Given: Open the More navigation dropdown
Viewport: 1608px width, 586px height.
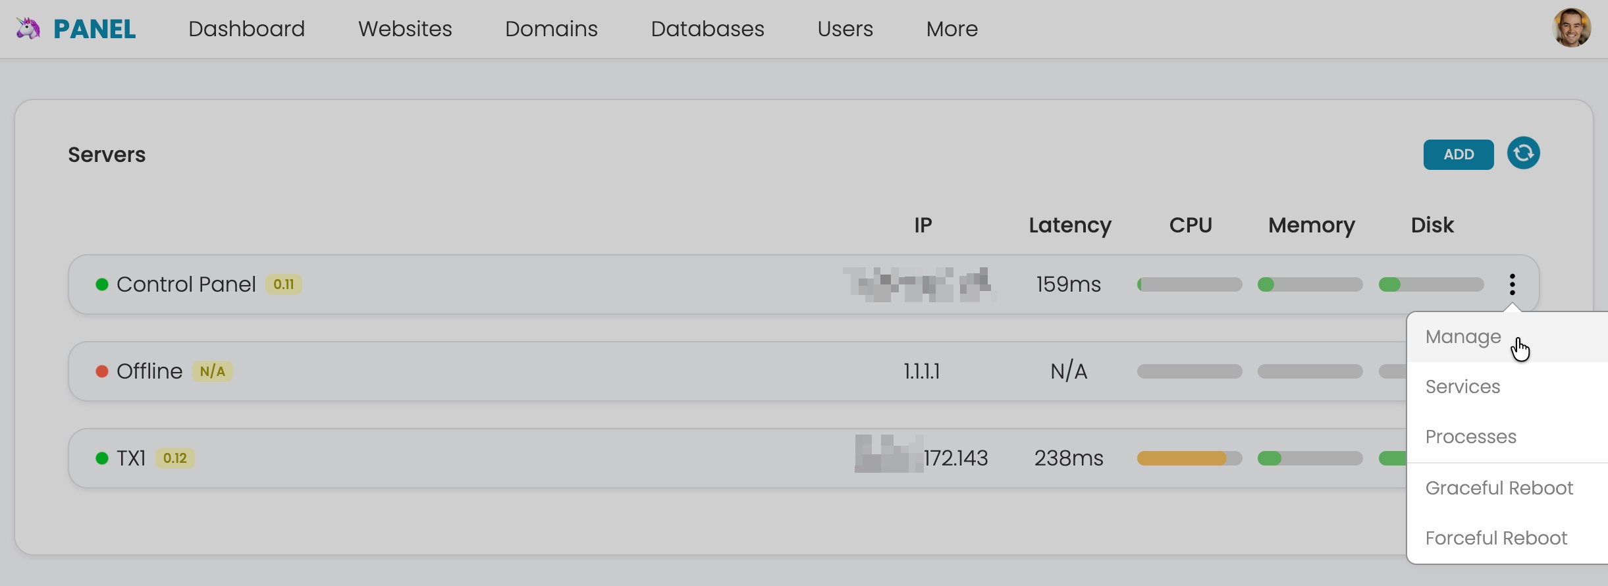Looking at the screenshot, I should [951, 29].
